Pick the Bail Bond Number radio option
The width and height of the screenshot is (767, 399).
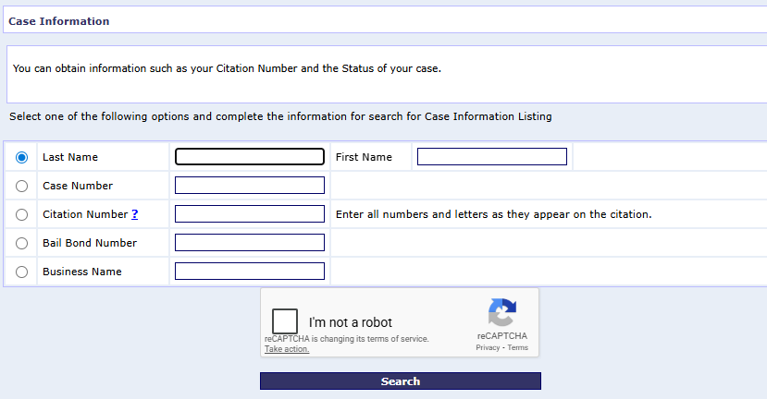(x=22, y=243)
